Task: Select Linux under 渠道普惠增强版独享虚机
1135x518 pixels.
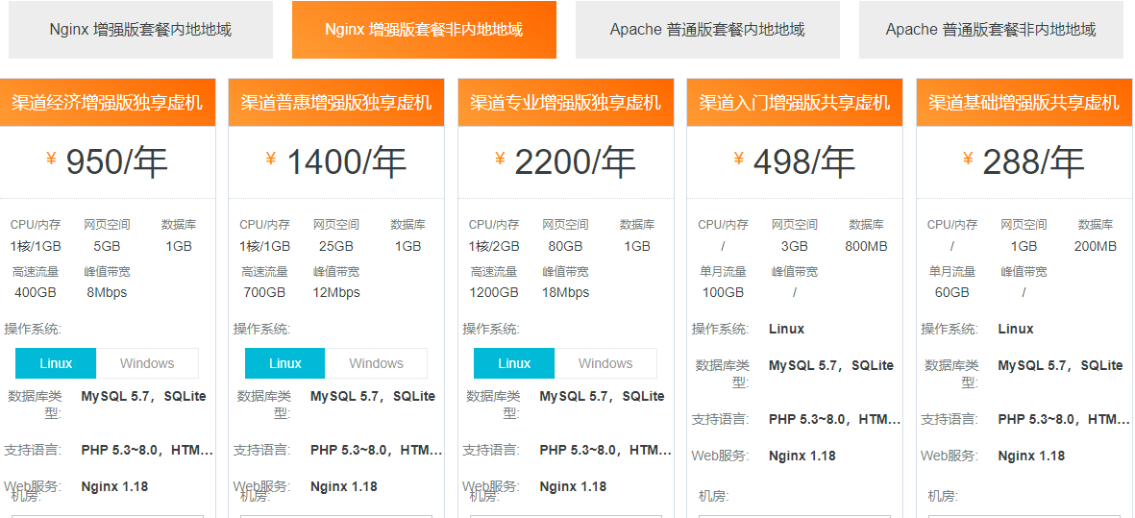Action: click(285, 363)
